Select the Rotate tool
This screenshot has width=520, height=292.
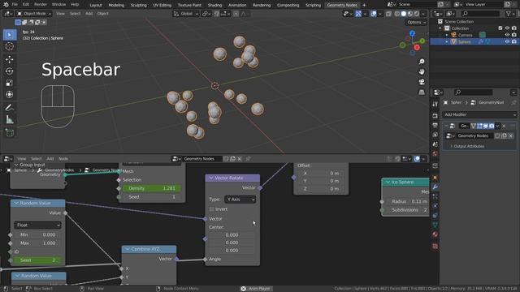[10, 71]
